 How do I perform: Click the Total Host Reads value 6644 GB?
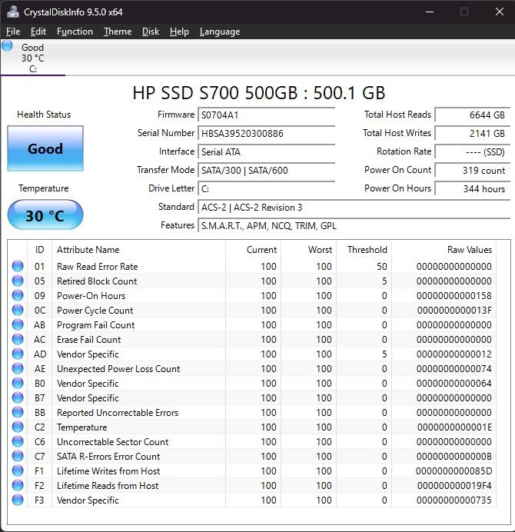pyautogui.click(x=473, y=115)
